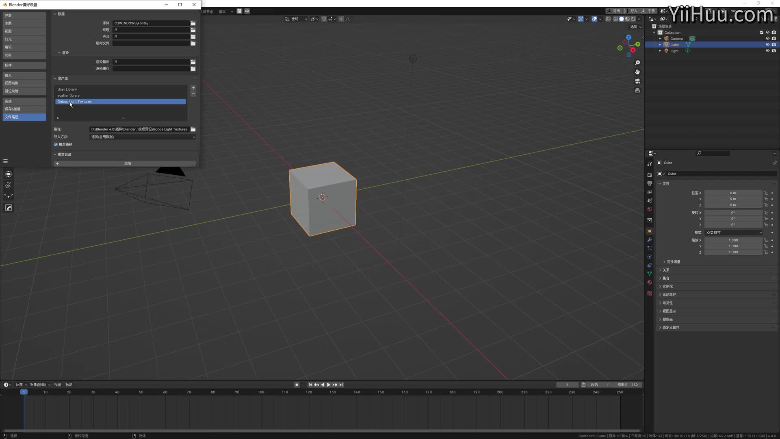Screen dimensions: 780x439
Task: Open folder browser for the fonts path
Action: 193,23
